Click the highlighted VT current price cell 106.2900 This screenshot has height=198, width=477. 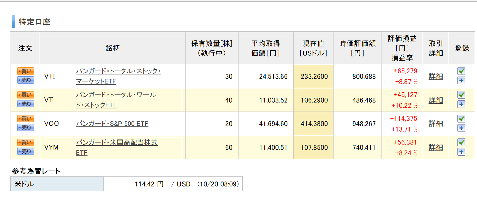click(x=314, y=100)
